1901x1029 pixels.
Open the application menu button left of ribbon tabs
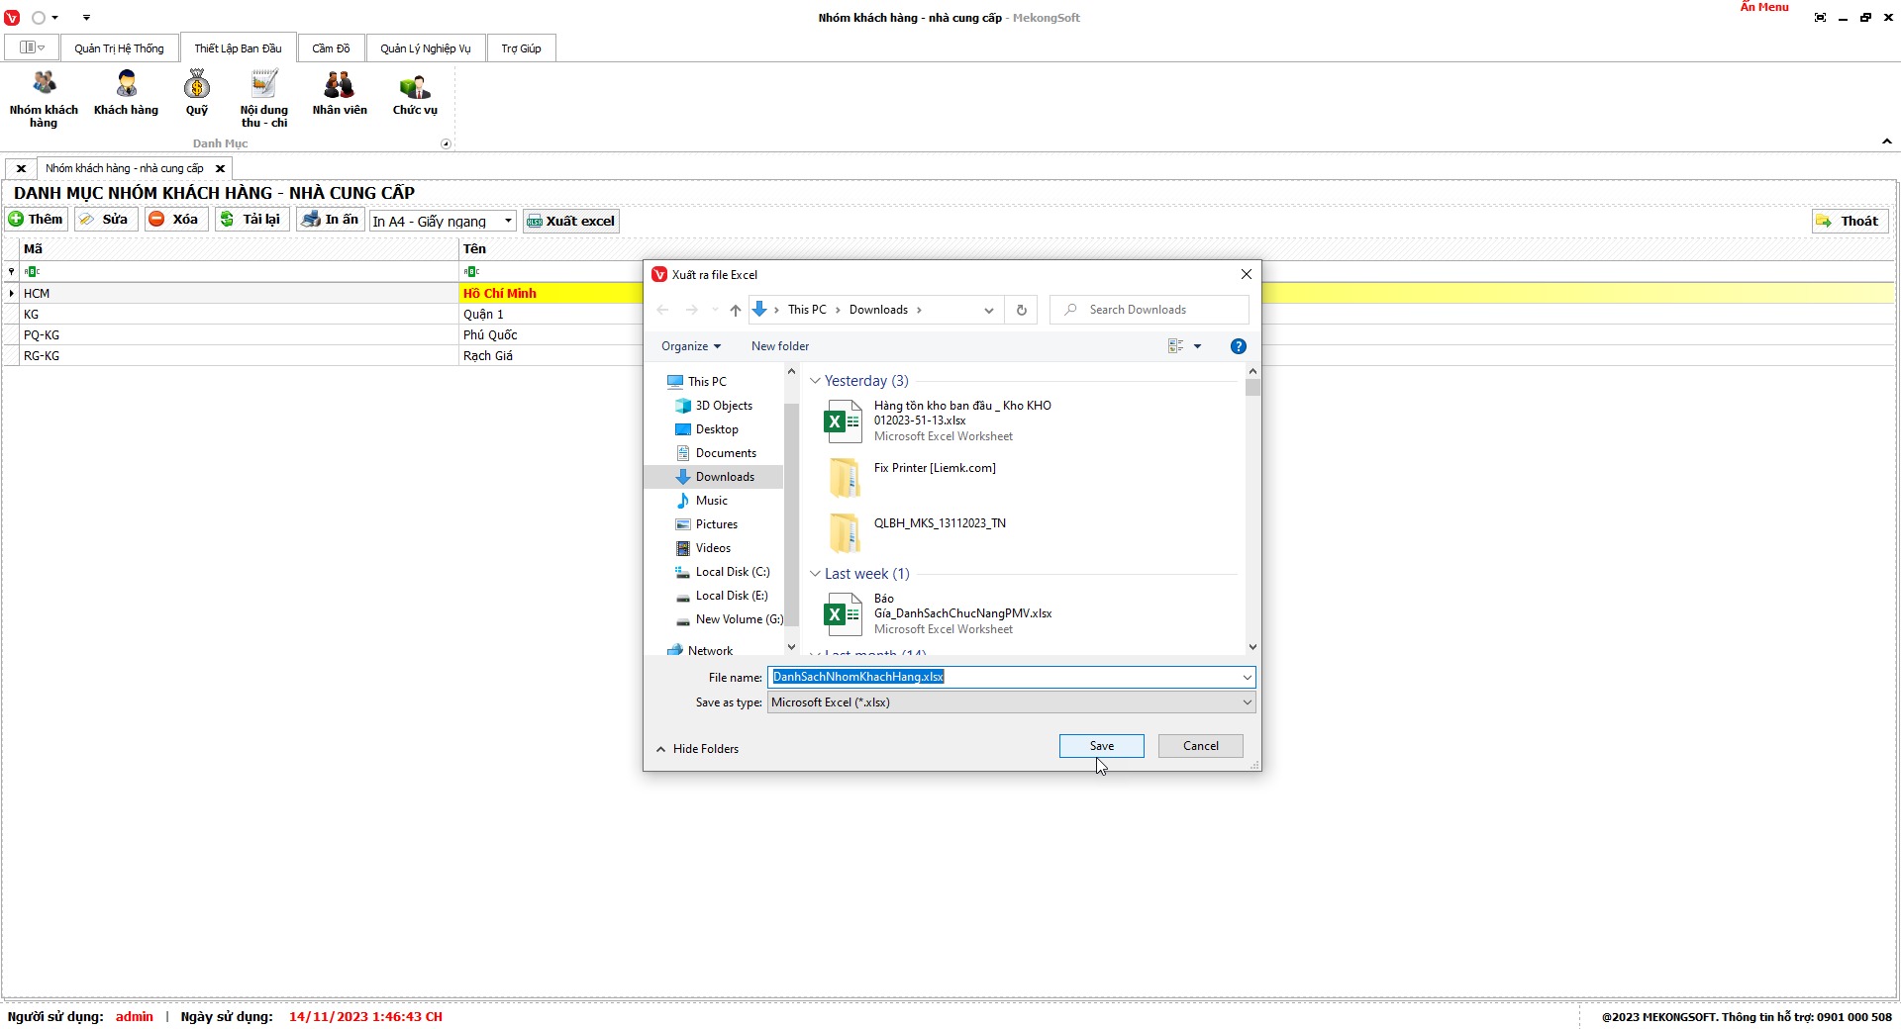pos(32,47)
